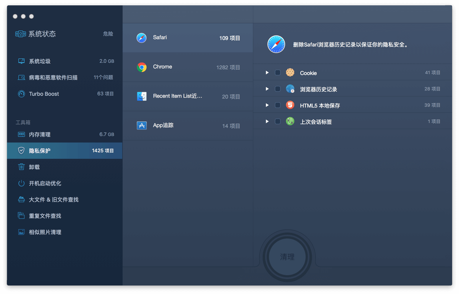Viewport: 459px width, 294px height.
Task: Open 内存清理 in the sidebar
Action: pyautogui.click(x=40, y=134)
